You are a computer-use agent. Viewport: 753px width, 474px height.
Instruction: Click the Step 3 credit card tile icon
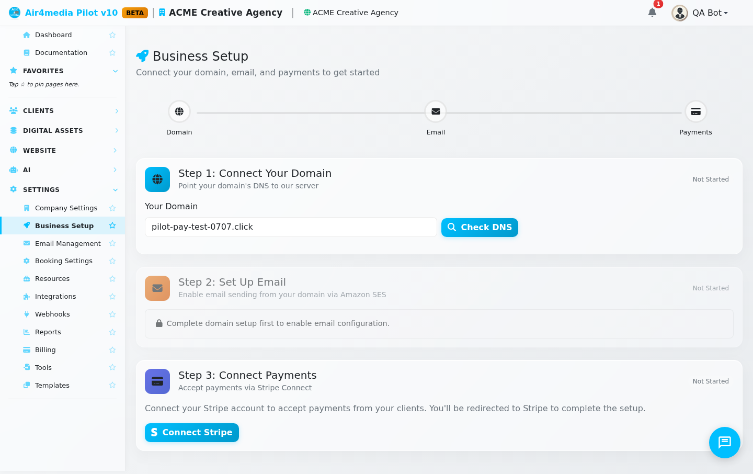point(157,381)
